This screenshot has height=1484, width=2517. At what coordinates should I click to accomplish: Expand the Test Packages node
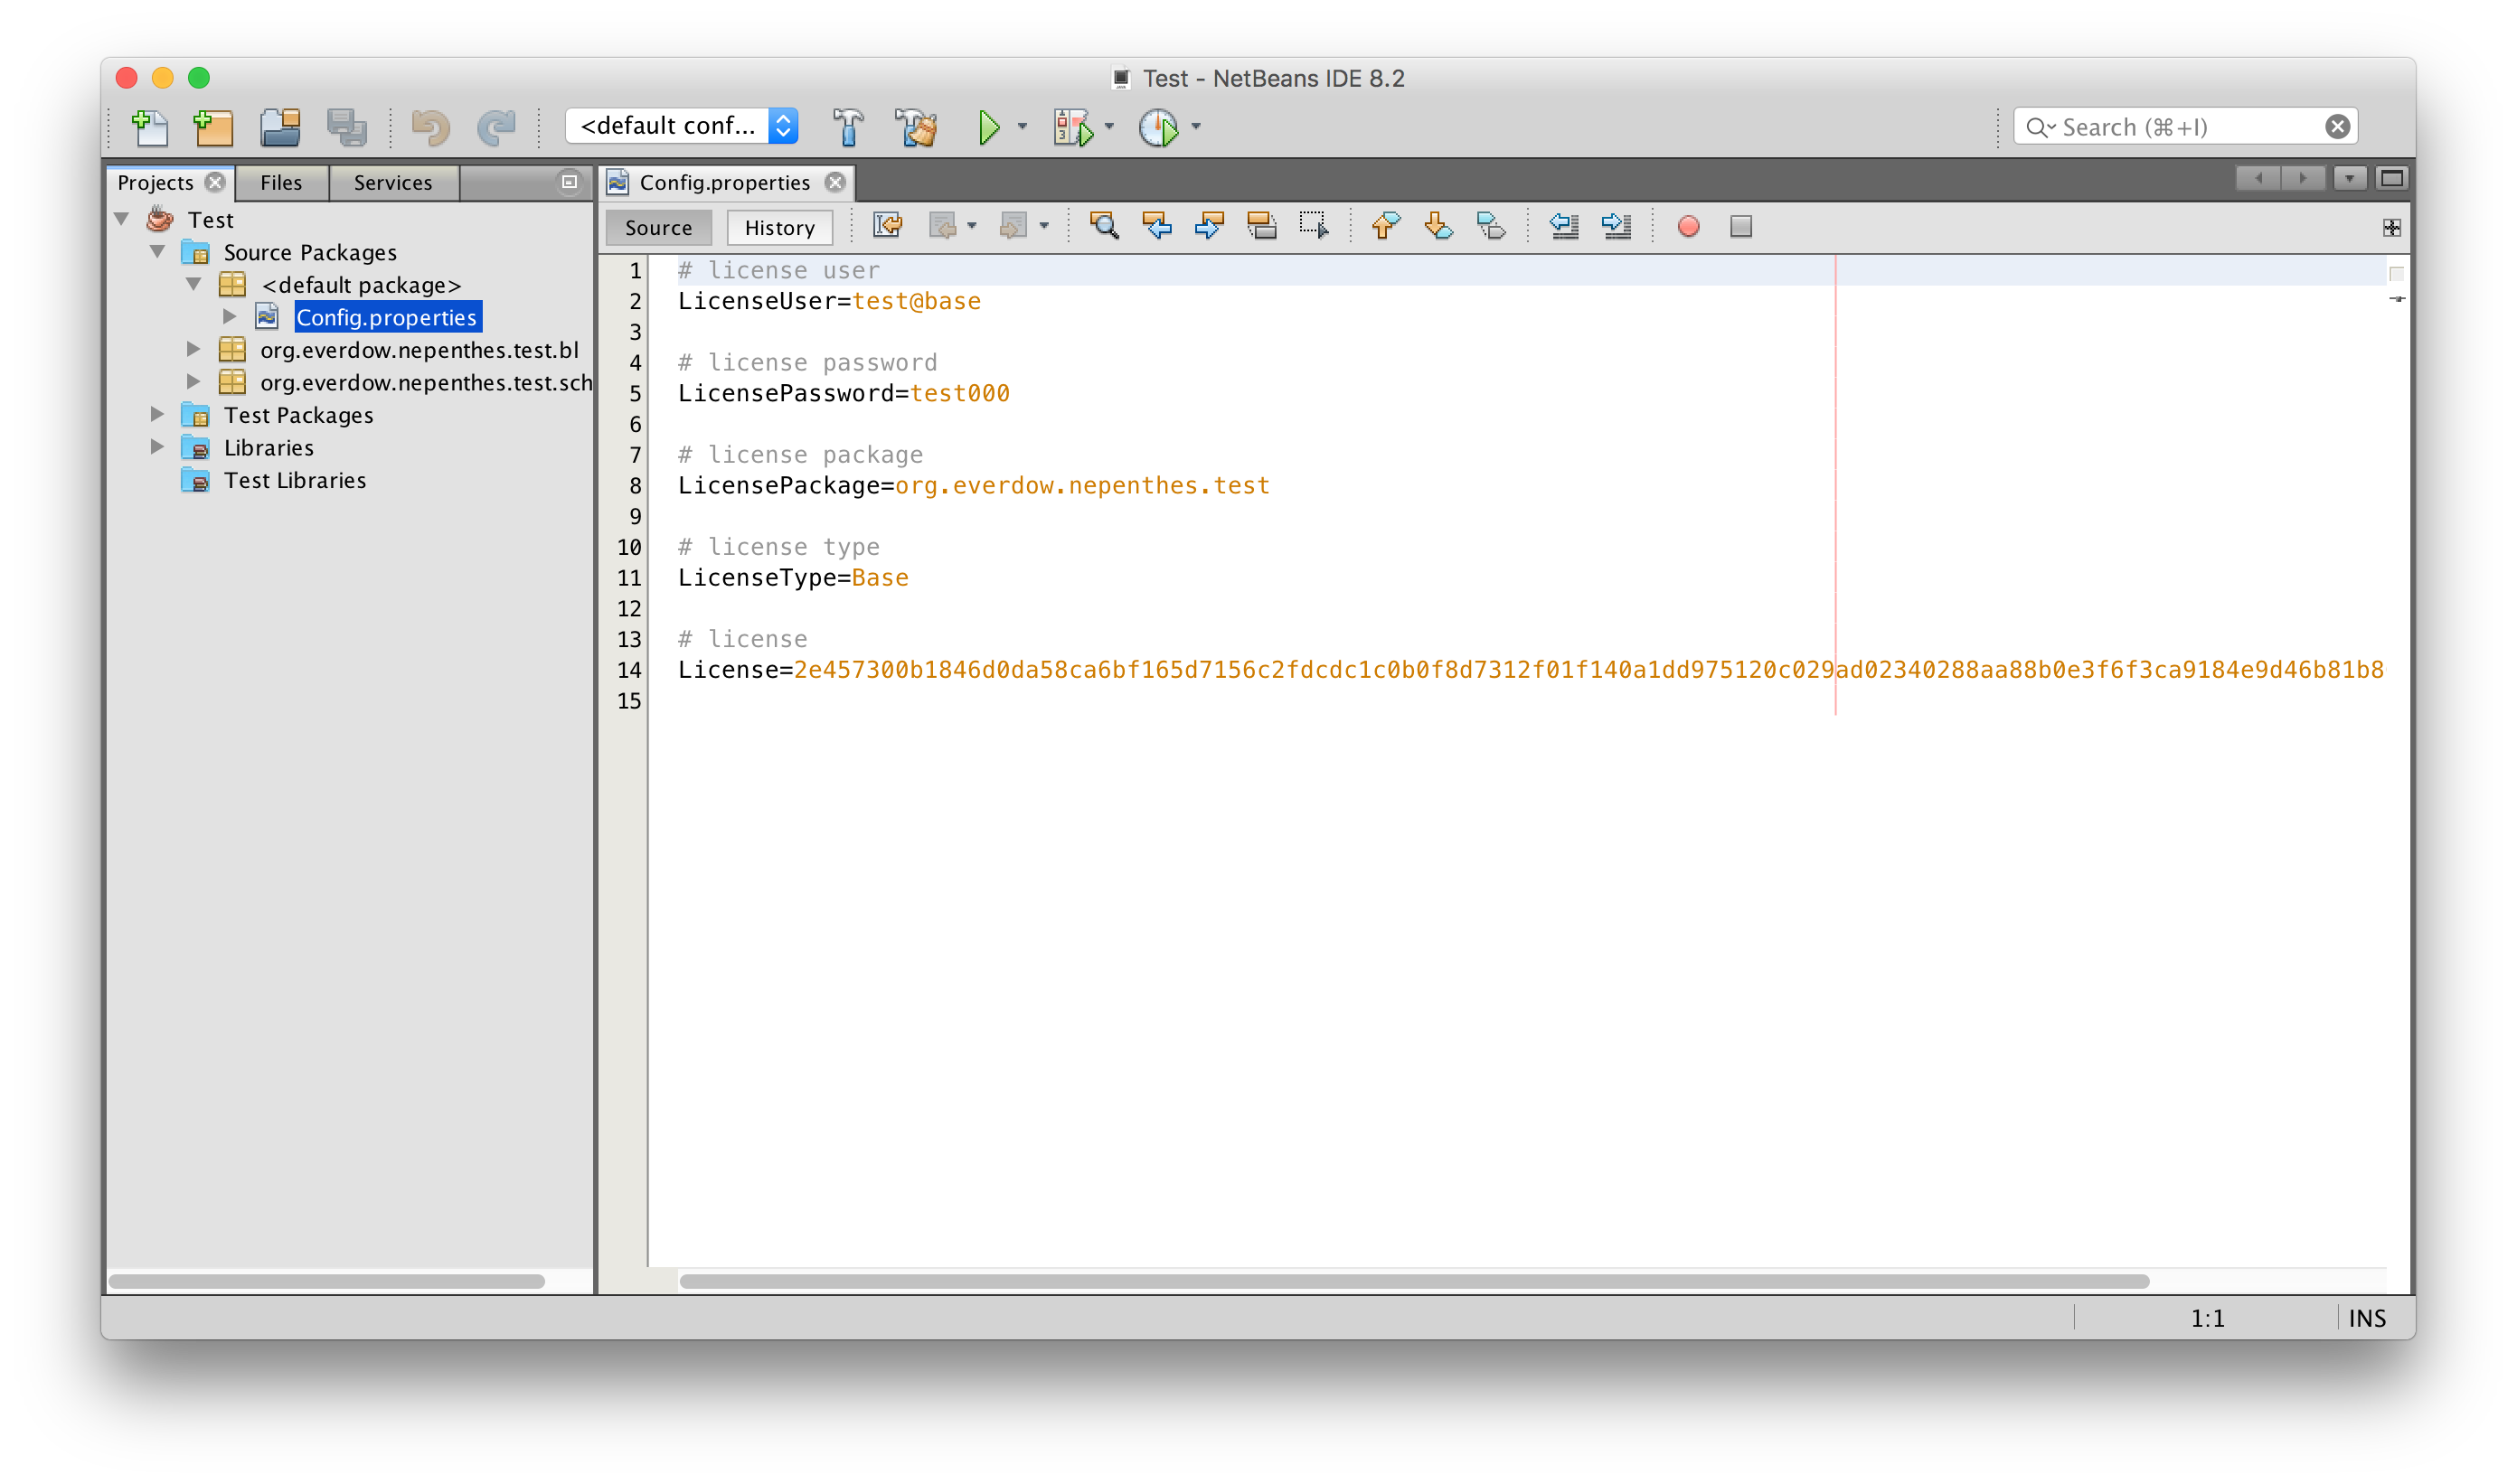click(x=158, y=413)
